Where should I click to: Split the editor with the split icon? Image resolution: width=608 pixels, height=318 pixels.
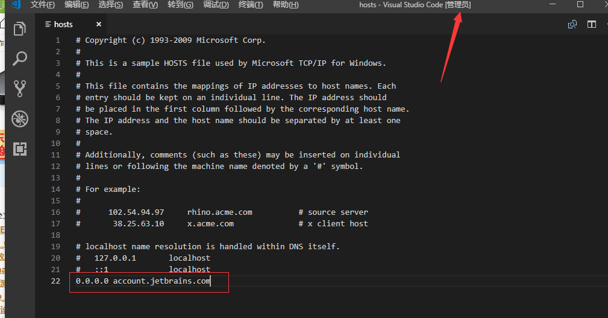pos(592,25)
